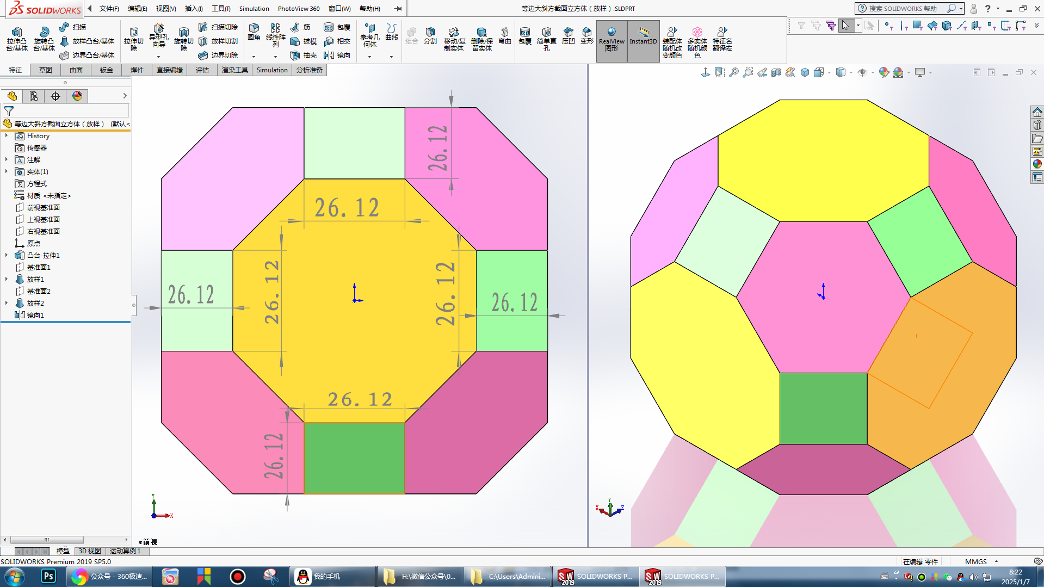Image resolution: width=1044 pixels, height=587 pixels.
Task: Expand the 放样1 feature node
Action: 7,279
